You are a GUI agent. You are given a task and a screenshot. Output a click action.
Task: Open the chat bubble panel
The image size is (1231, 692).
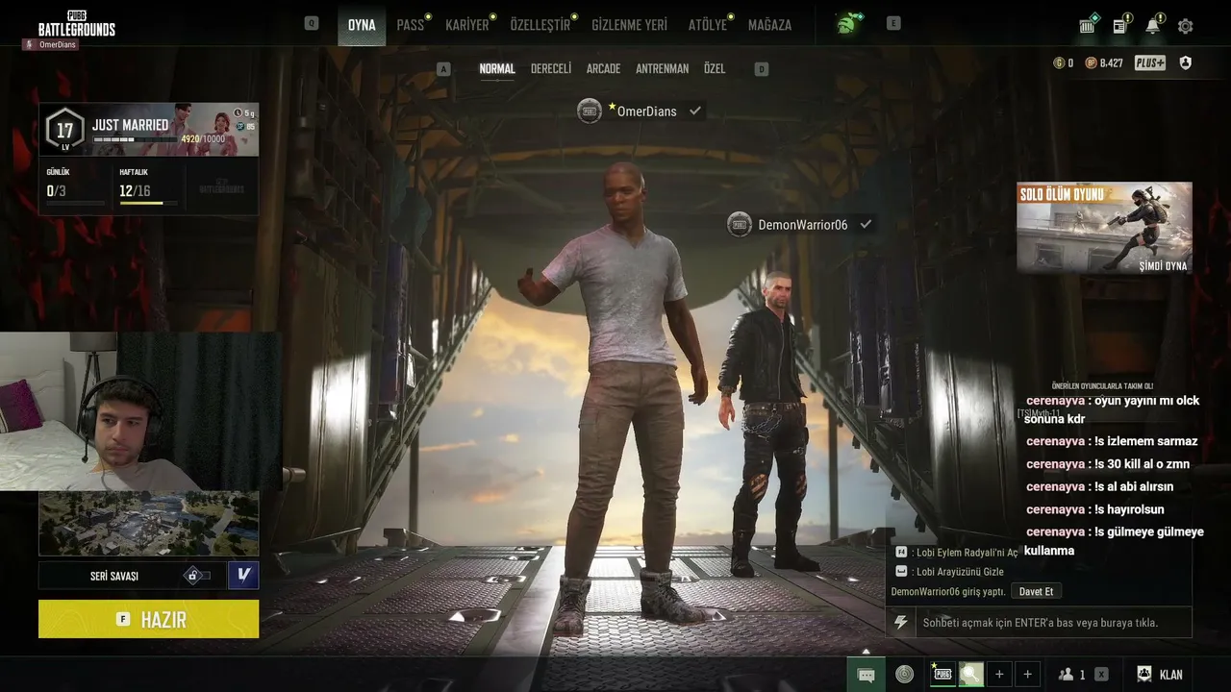pyautogui.click(x=866, y=675)
